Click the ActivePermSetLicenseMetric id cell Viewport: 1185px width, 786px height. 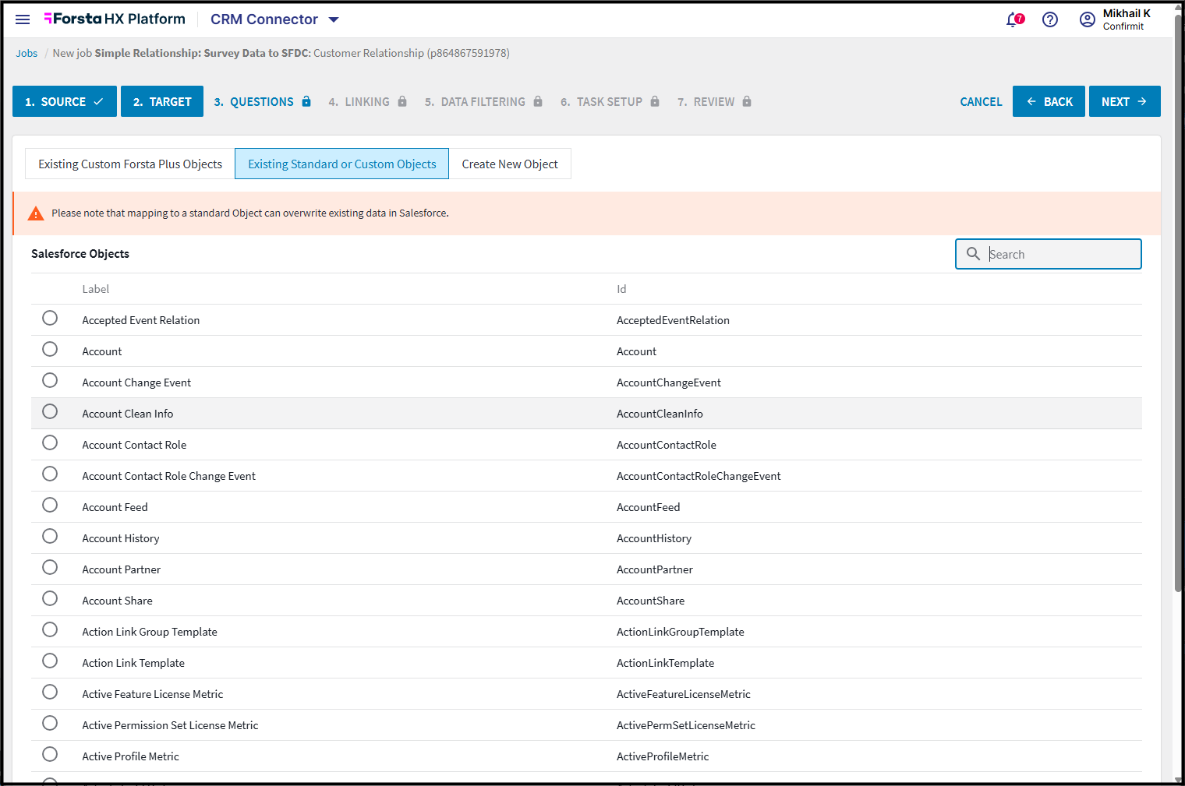click(686, 725)
